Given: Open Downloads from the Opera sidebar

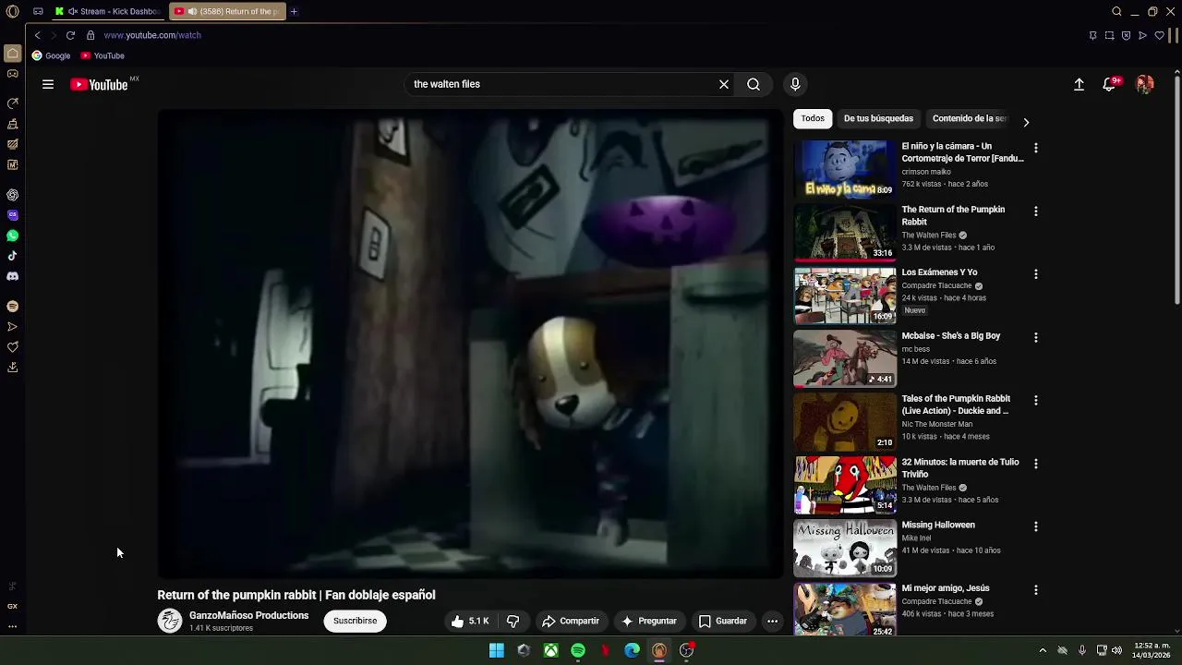Looking at the screenshot, I should 12,367.
